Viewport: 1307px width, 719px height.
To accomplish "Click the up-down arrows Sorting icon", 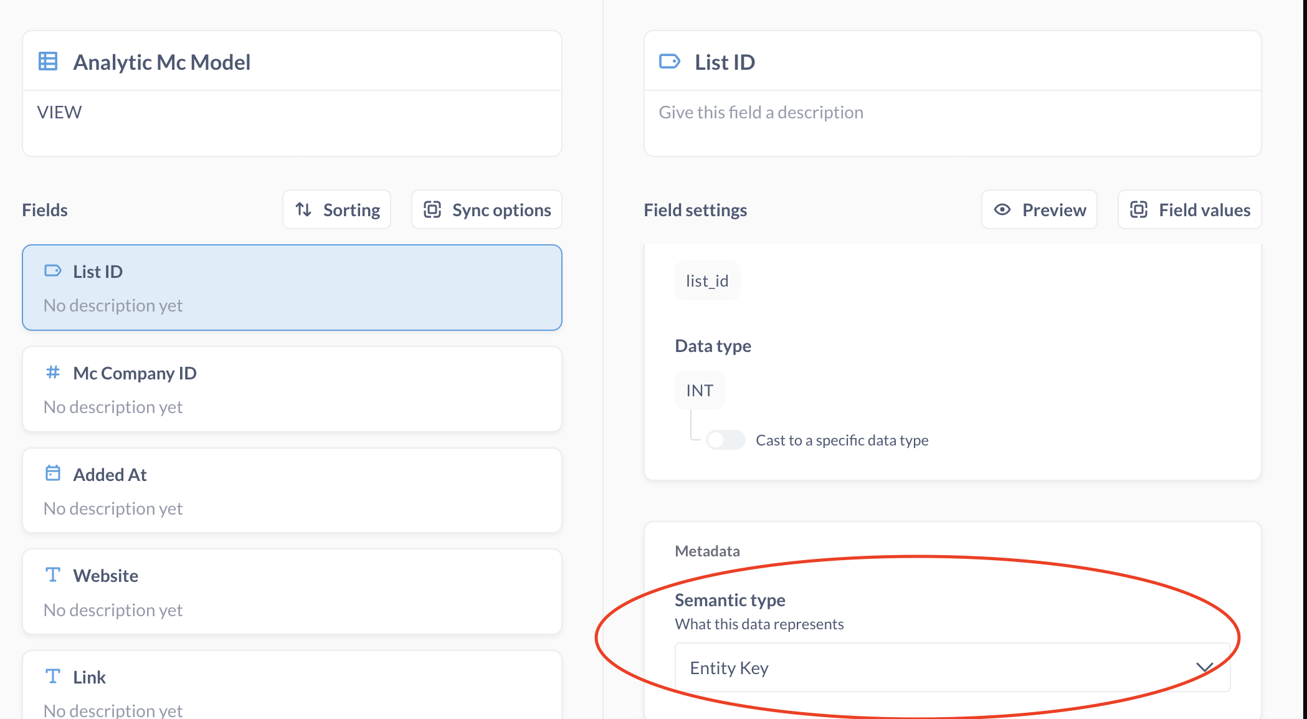I will pos(303,210).
